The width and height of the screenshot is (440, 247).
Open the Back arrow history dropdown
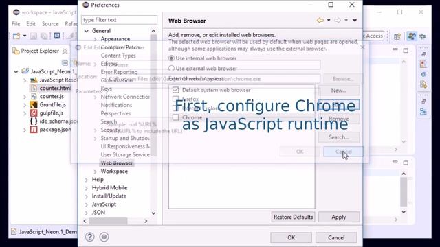329,20
